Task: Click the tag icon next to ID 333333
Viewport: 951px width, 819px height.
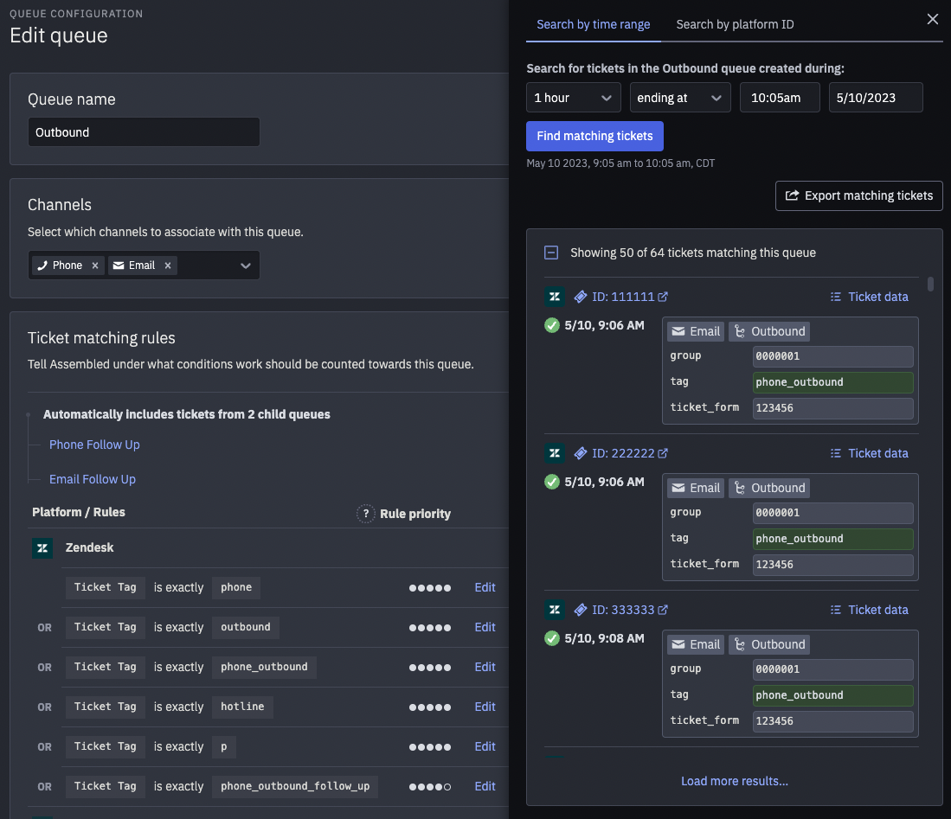Action: click(x=580, y=610)
